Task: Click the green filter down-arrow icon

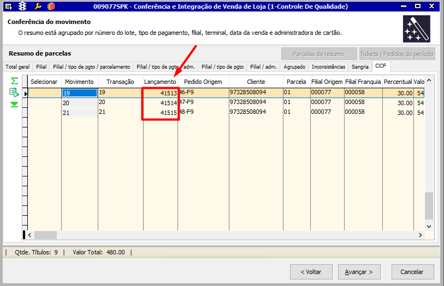Action: point(14,105)
